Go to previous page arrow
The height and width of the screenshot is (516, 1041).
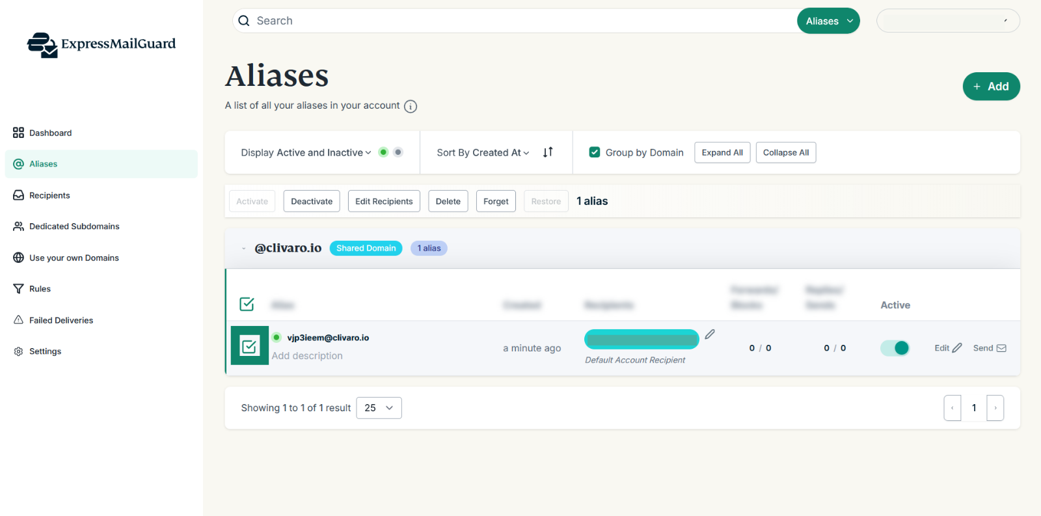[953, 408]
